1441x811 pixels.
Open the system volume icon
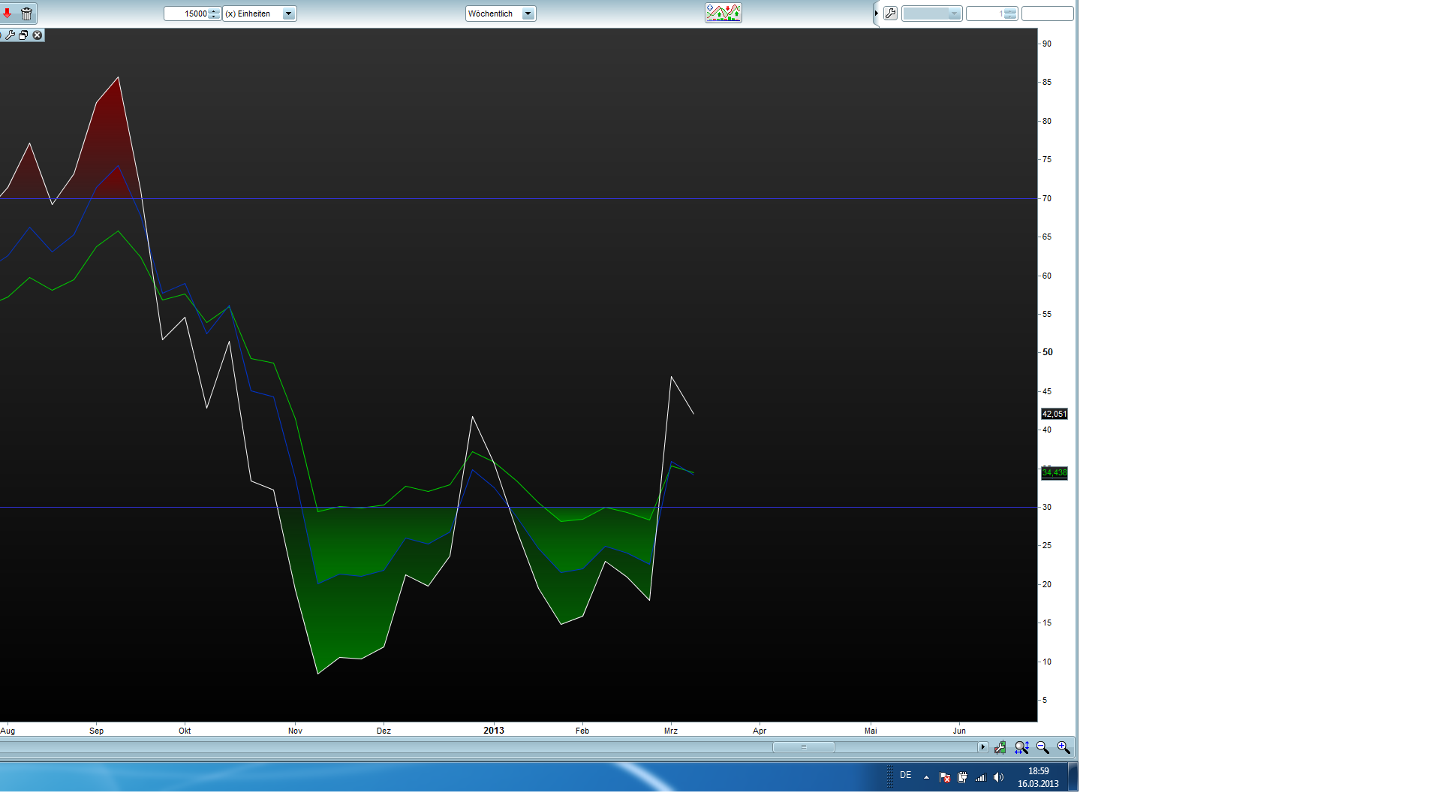point(998,778)
